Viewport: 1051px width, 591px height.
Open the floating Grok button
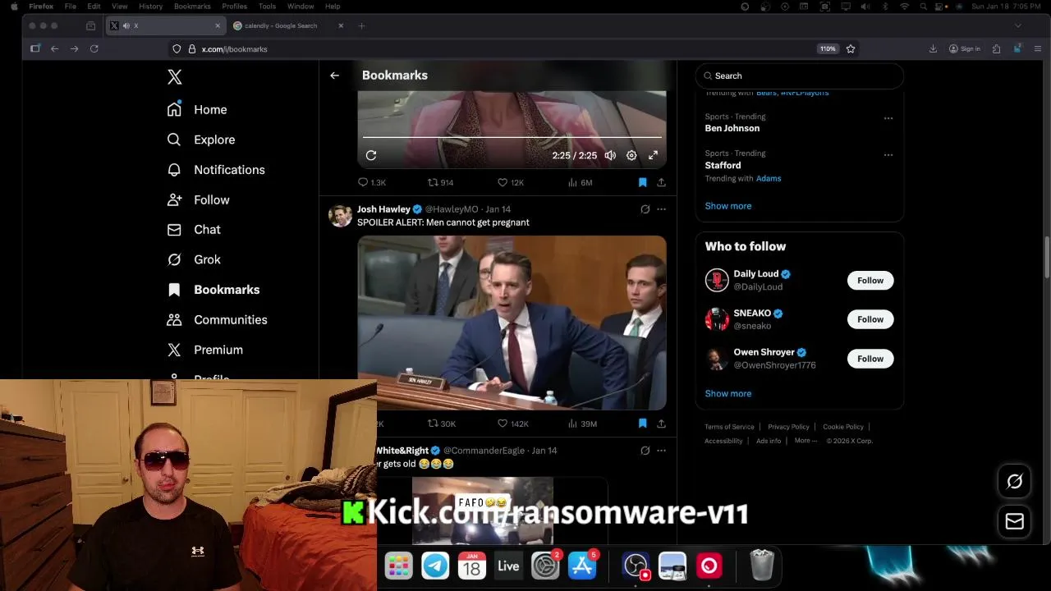(1015, 482)
